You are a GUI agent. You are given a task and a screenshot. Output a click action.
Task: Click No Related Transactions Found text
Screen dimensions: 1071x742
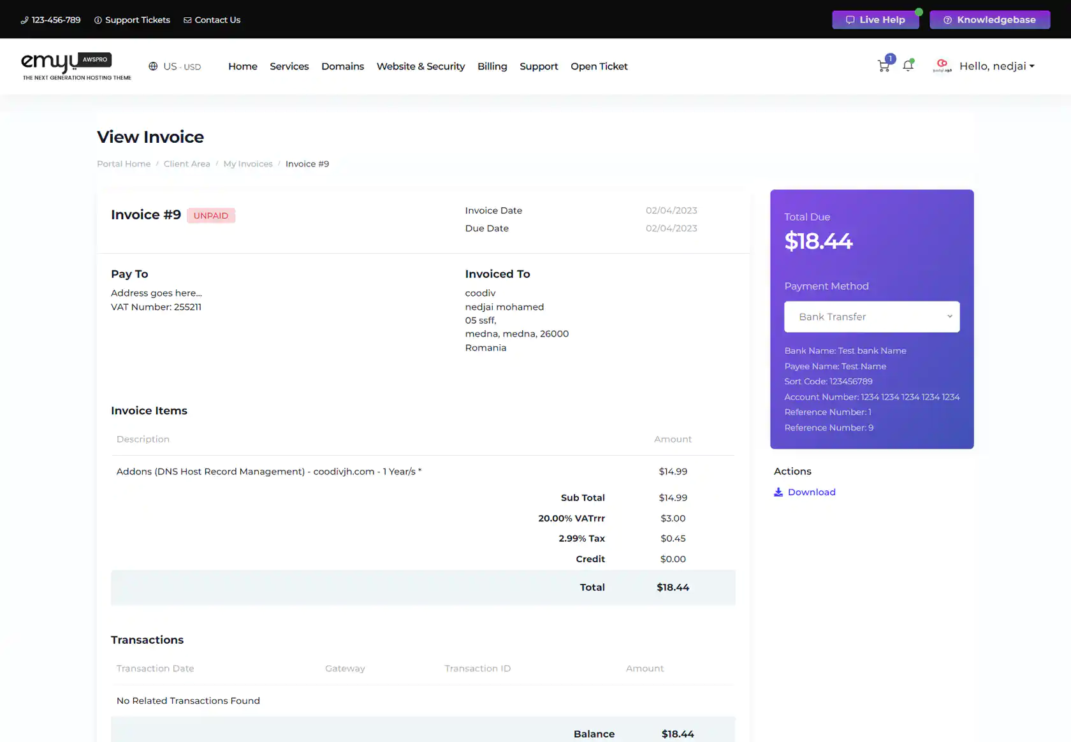point(188,701)
